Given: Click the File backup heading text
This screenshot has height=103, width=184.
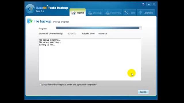Looking at the screenshot, I should coord(42,21).
